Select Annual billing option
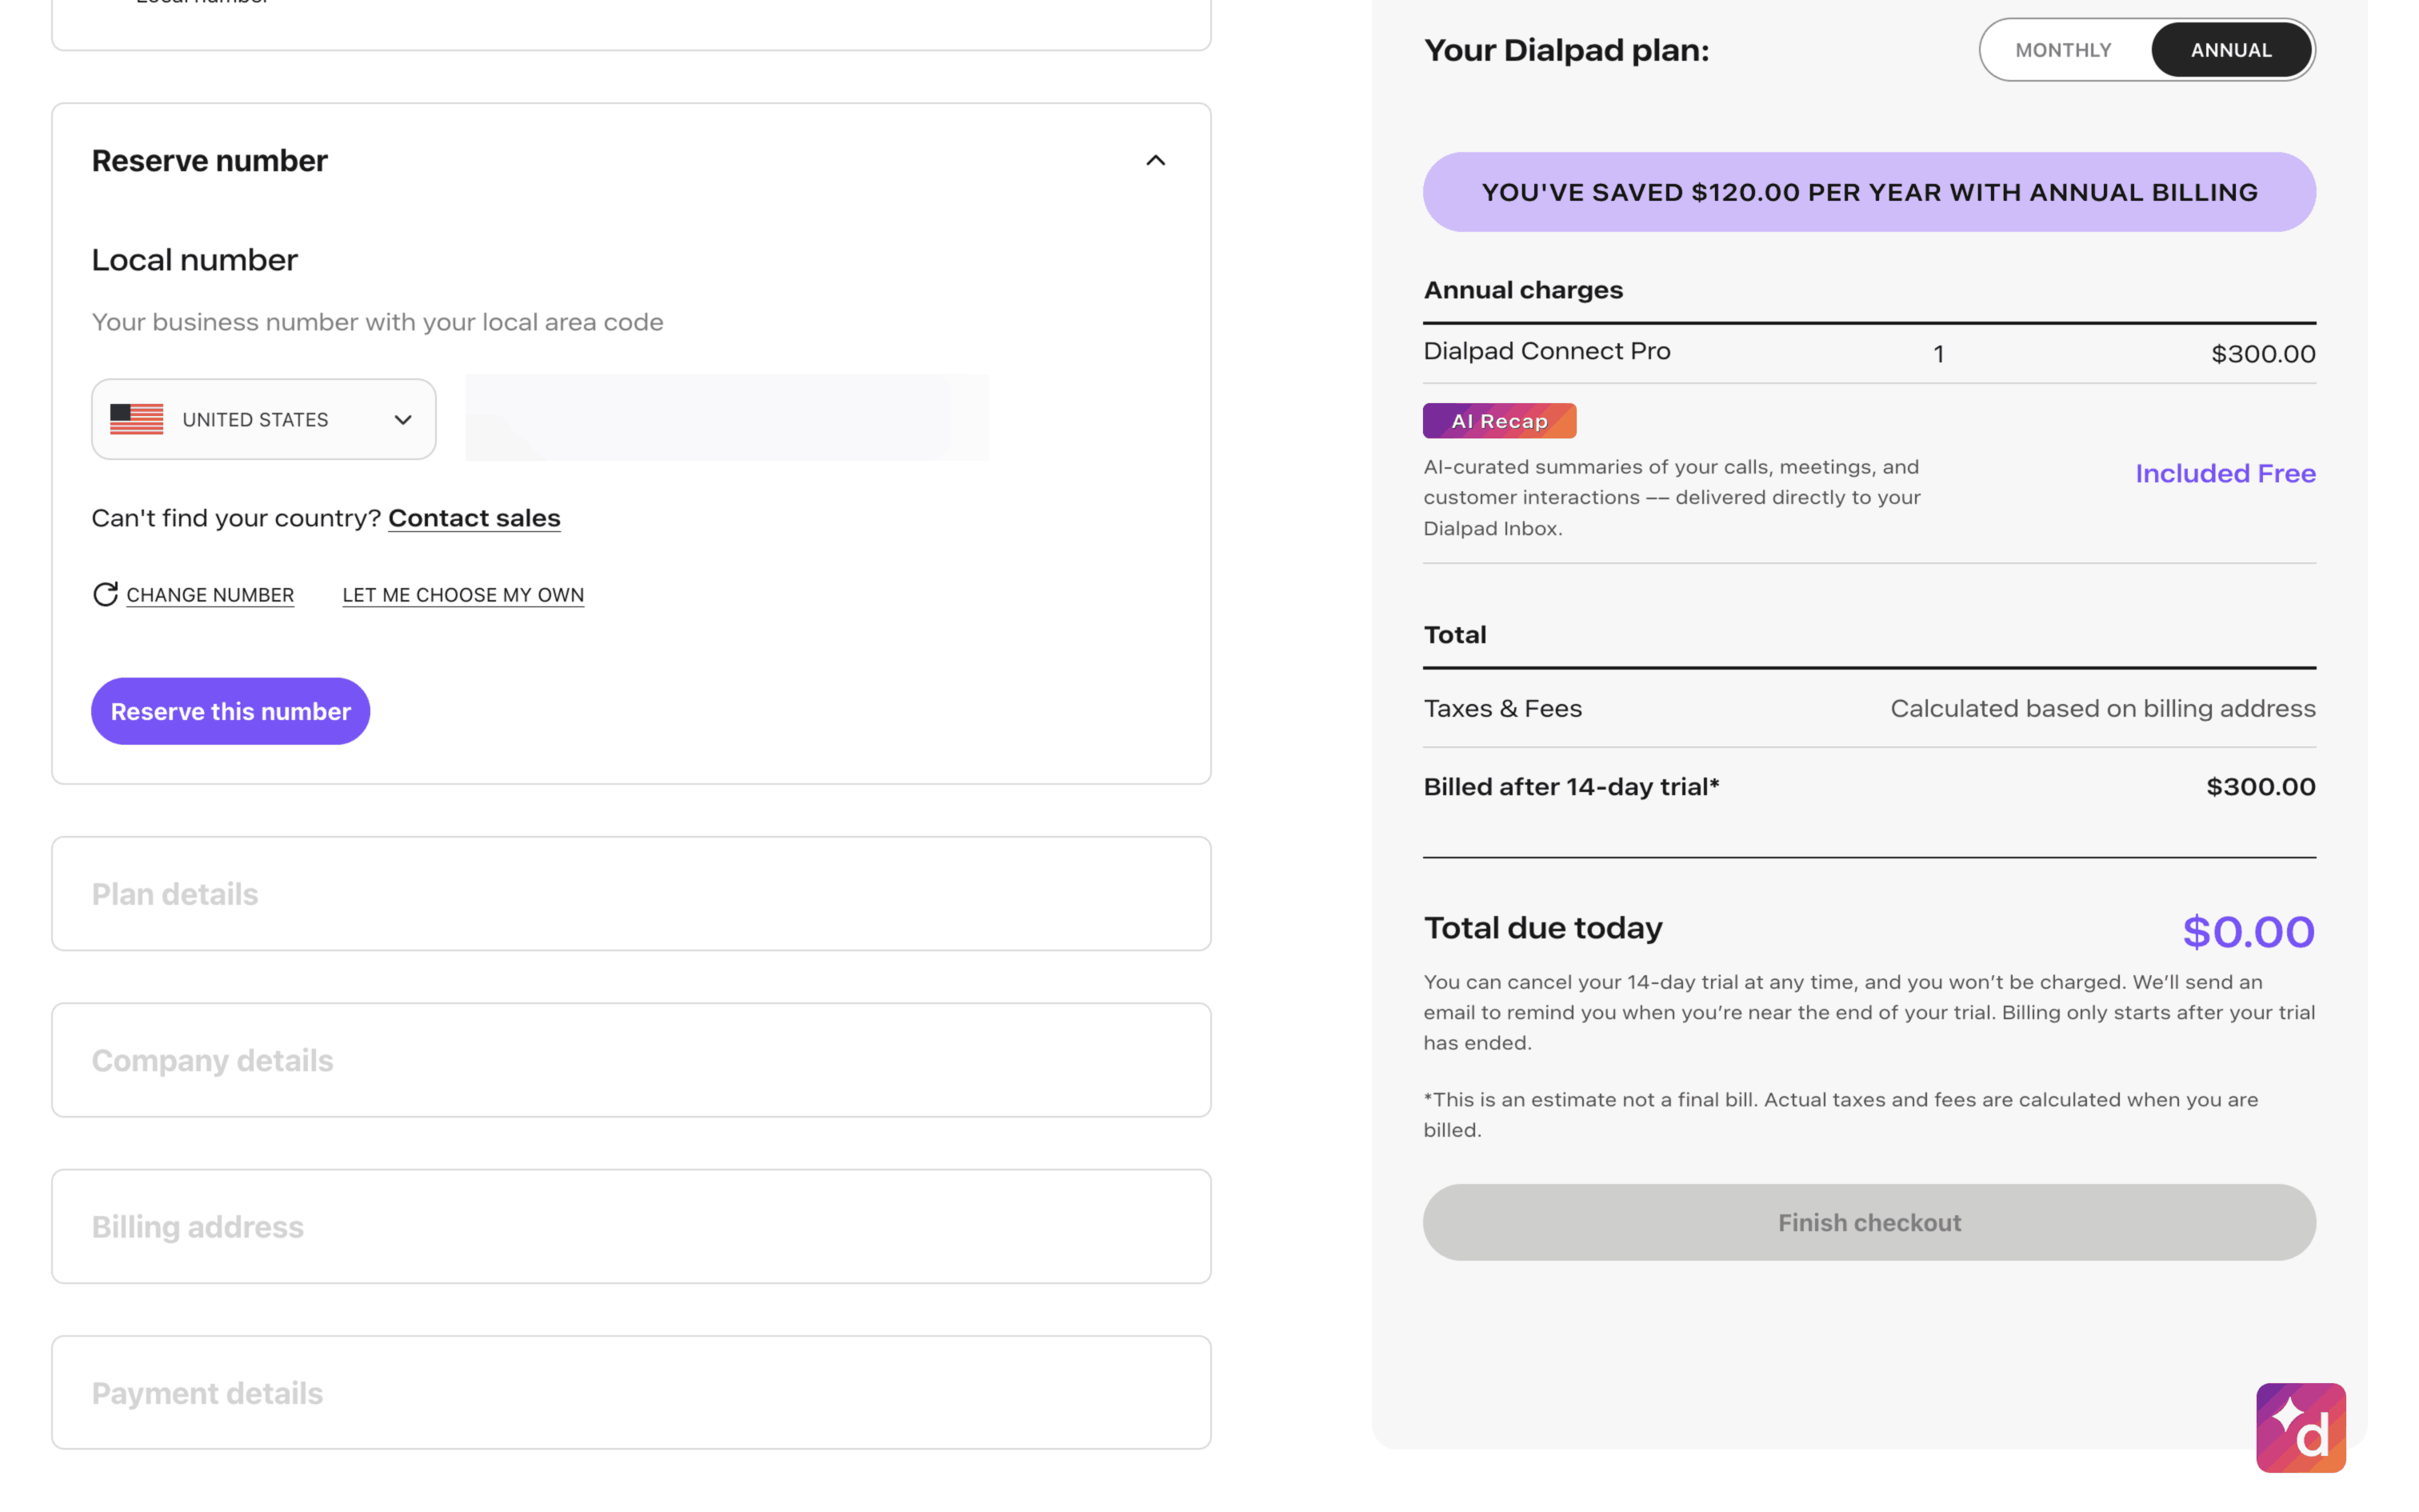Viewport: 2419px width, 1512px height. 2230,50
